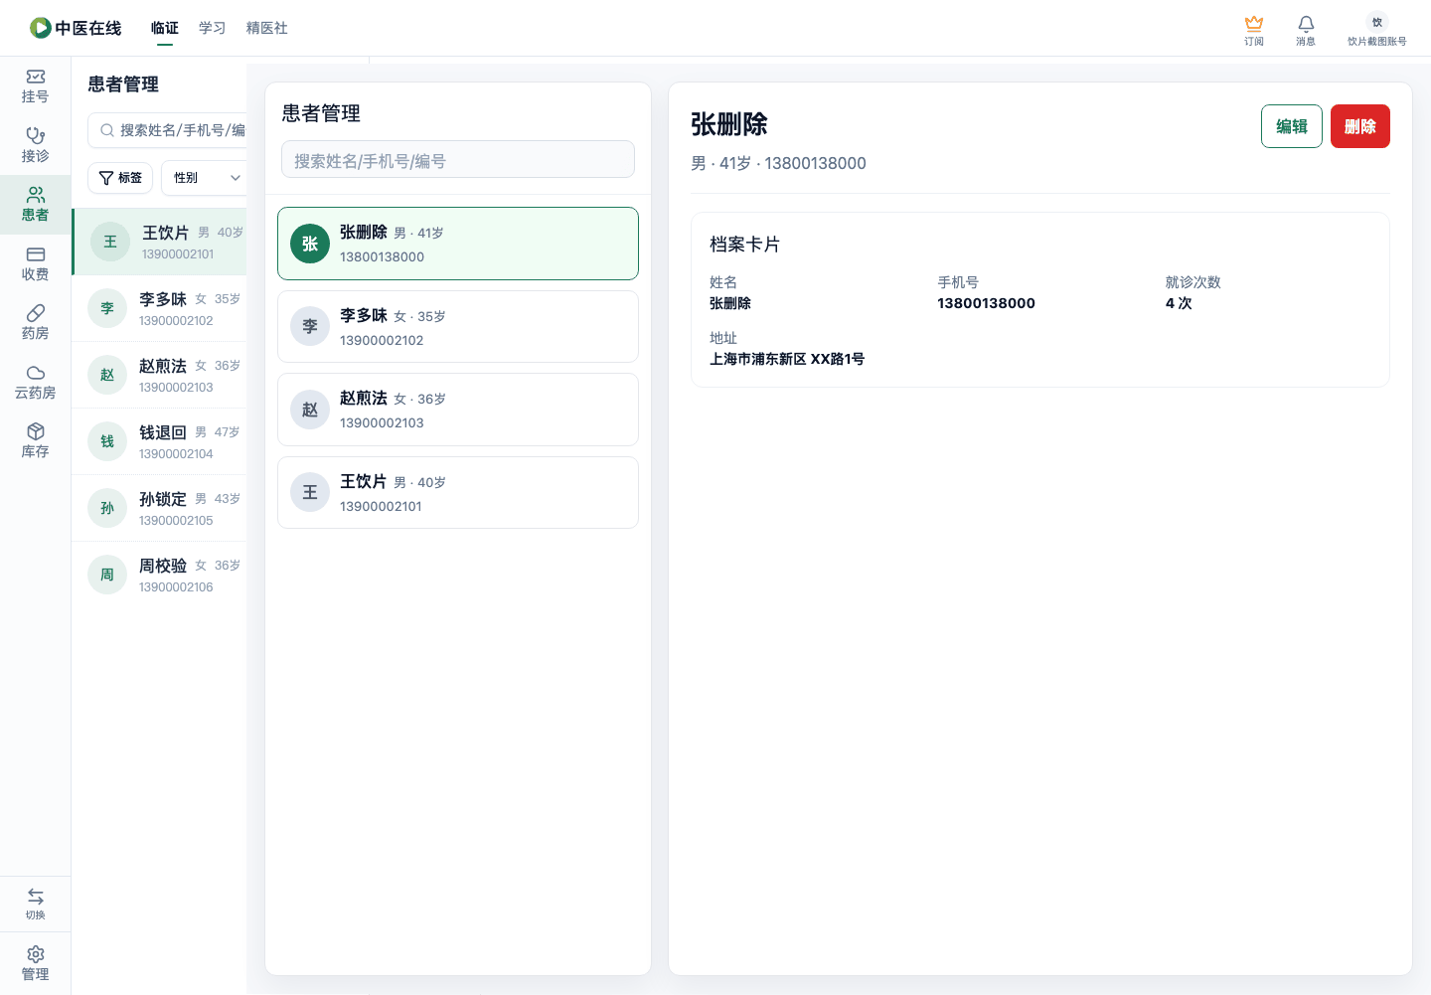Open 药房 pill sidebar item

[35, 323]
